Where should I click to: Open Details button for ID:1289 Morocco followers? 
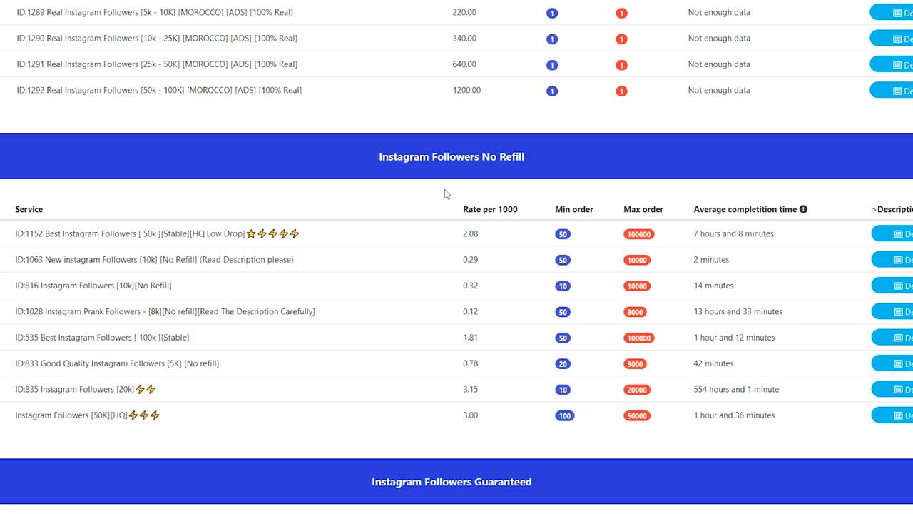892,12
